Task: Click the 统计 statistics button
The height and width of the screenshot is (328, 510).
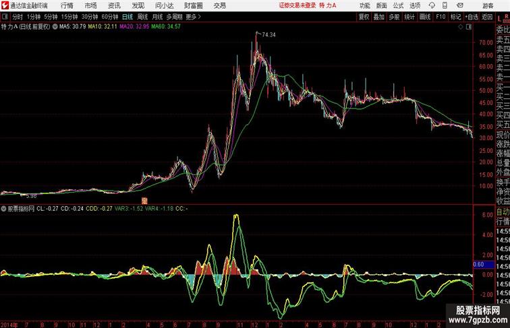Action: [x=409, y=17]
